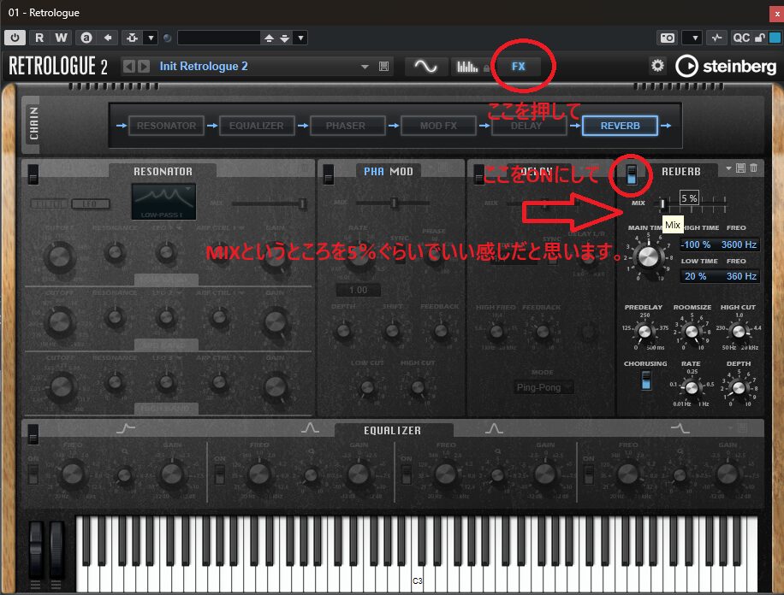Open the Reverb preset dropdown arrow

click(728, 168)
